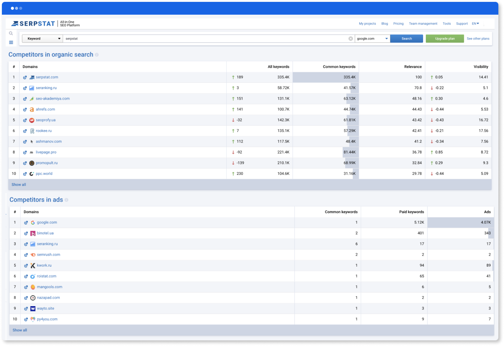Open Team management in the top menu
The image size is (504, 346).
[423, 24]
